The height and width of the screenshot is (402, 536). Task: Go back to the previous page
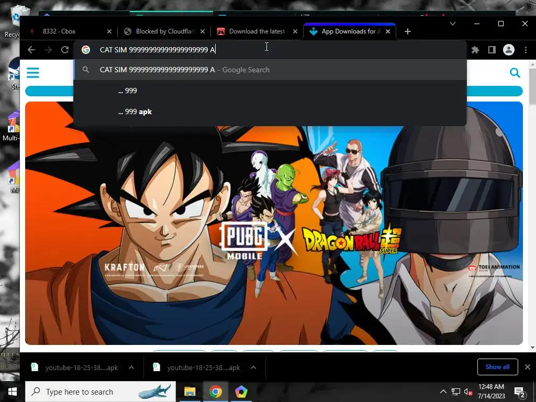pos(31,50)
